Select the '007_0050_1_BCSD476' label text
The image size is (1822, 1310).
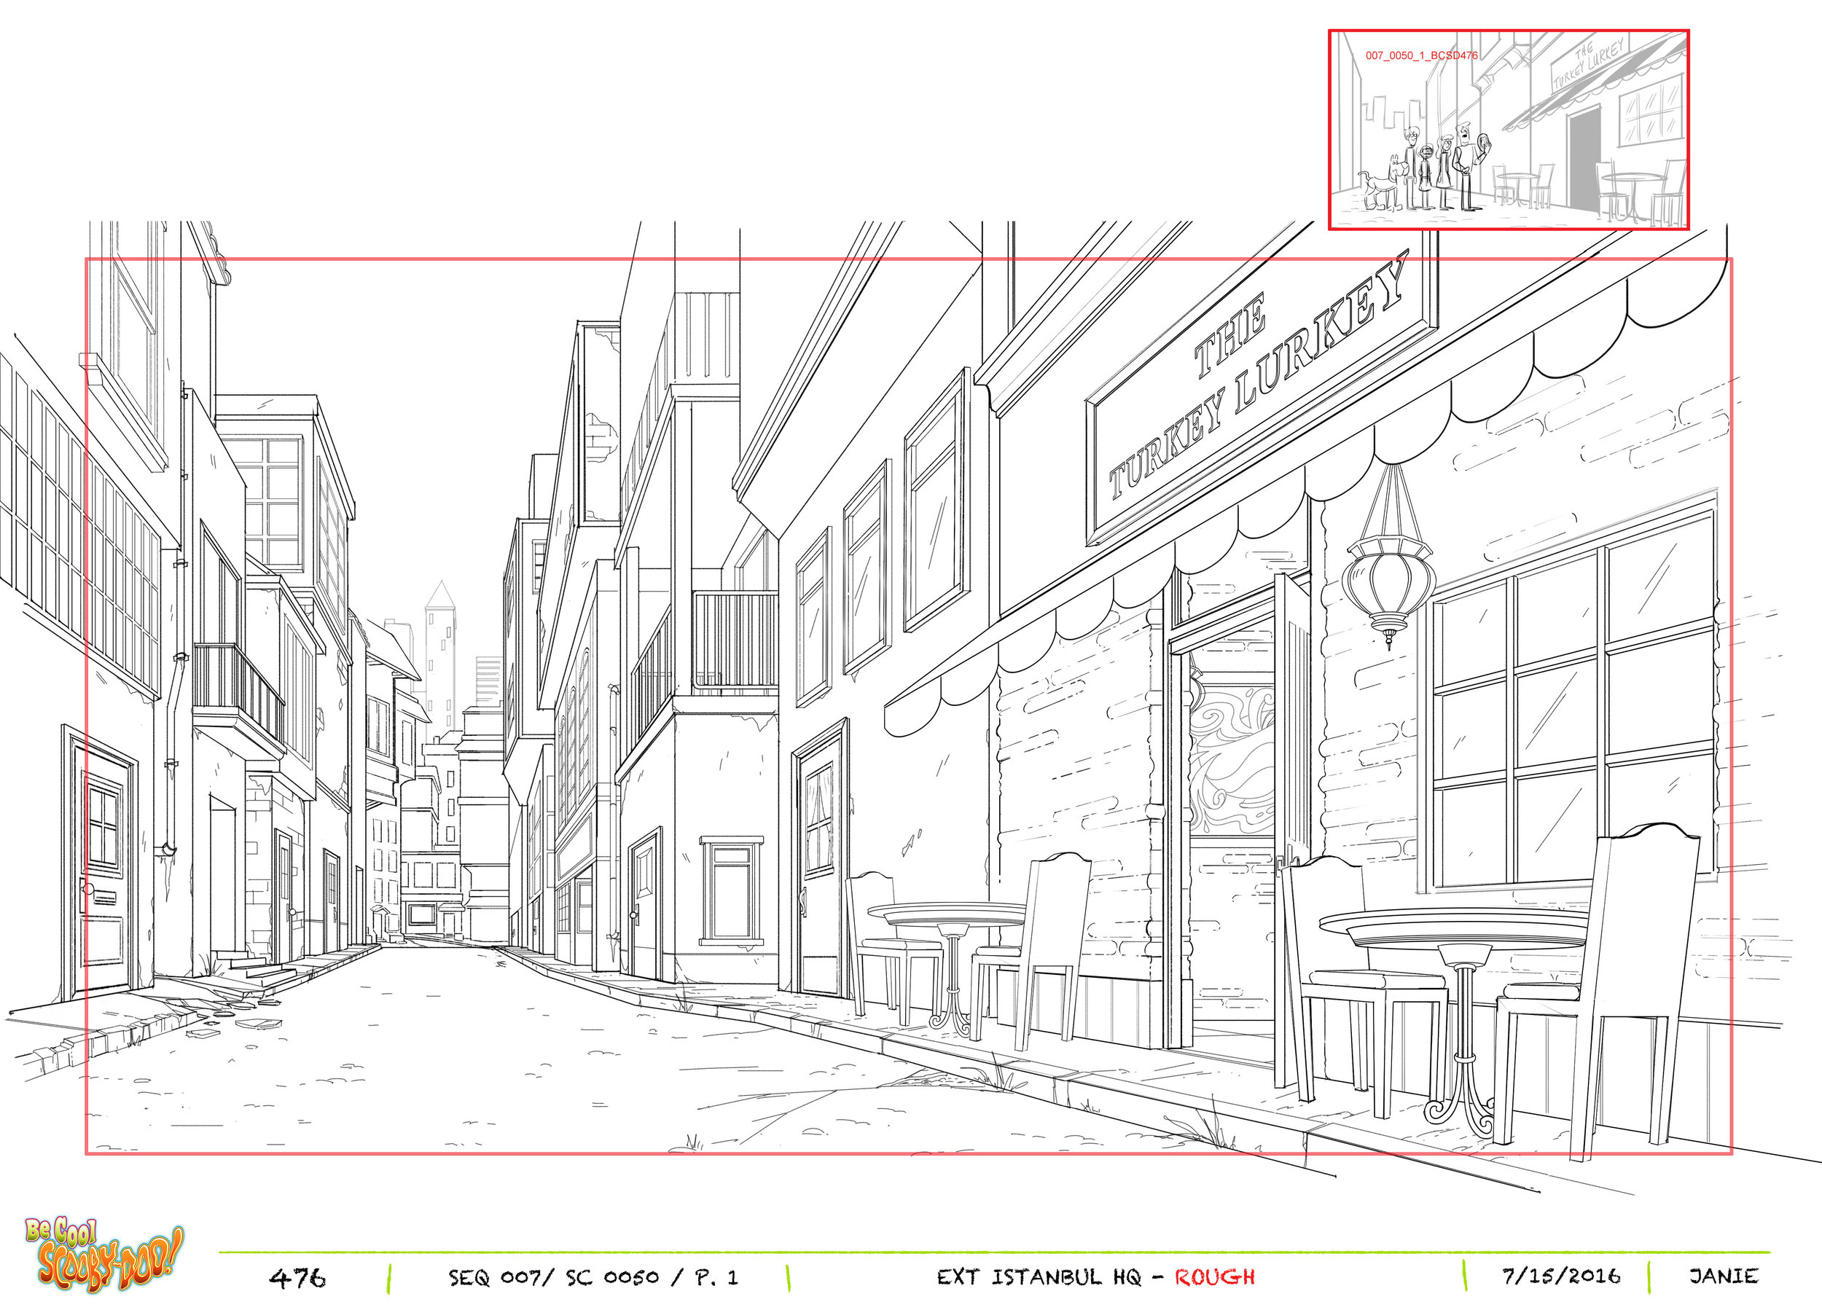[1421, 55]
